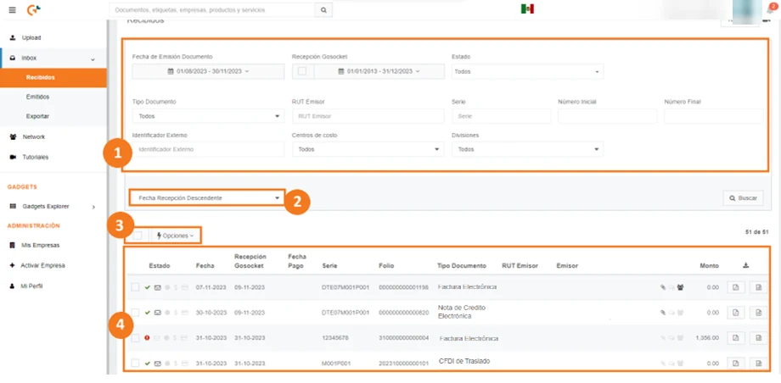Viewport: 781px width, 383px height.
Task: Open the Estado dropdown
Action: (527, 72)
